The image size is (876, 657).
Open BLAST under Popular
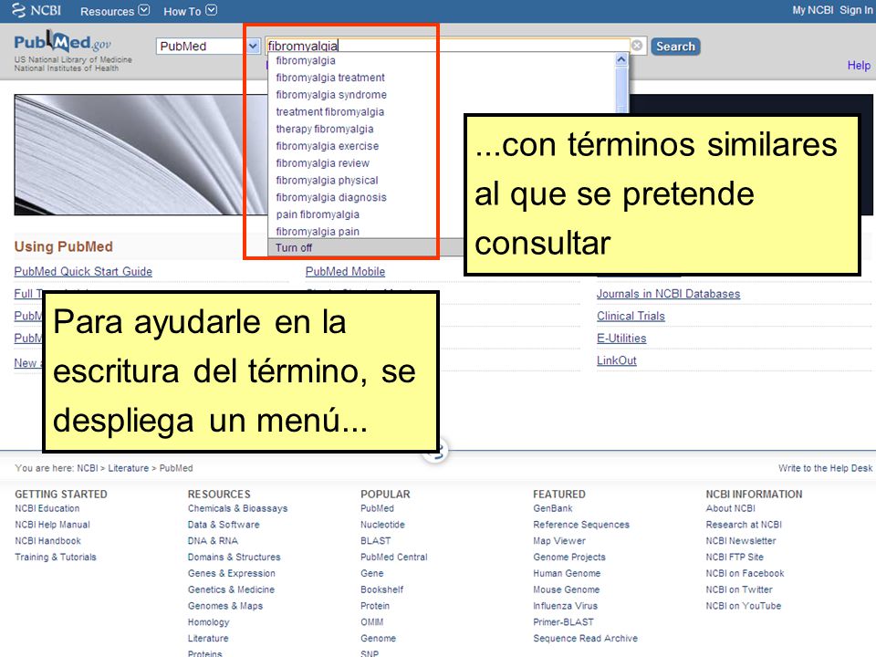[375, 541]
